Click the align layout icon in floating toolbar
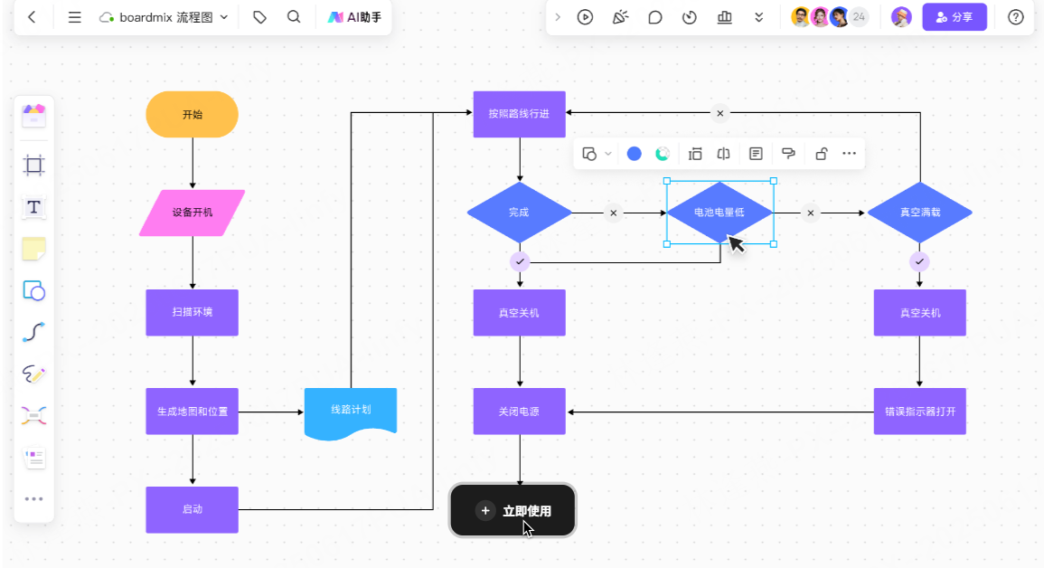 695,154
